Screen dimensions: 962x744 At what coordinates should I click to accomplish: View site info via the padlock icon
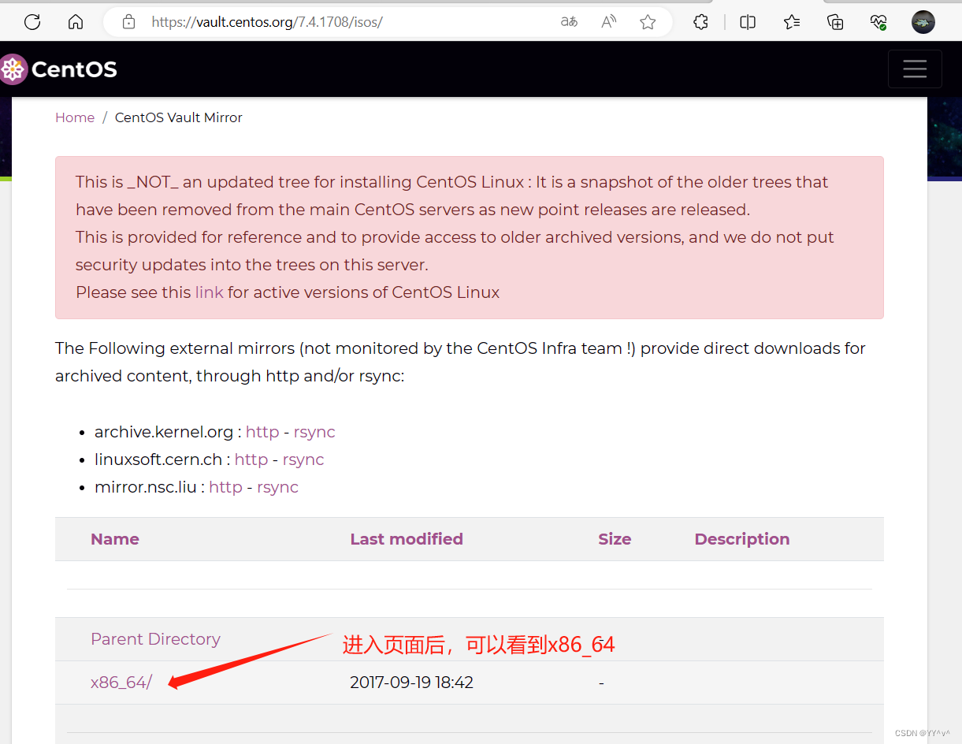[129, 22]
